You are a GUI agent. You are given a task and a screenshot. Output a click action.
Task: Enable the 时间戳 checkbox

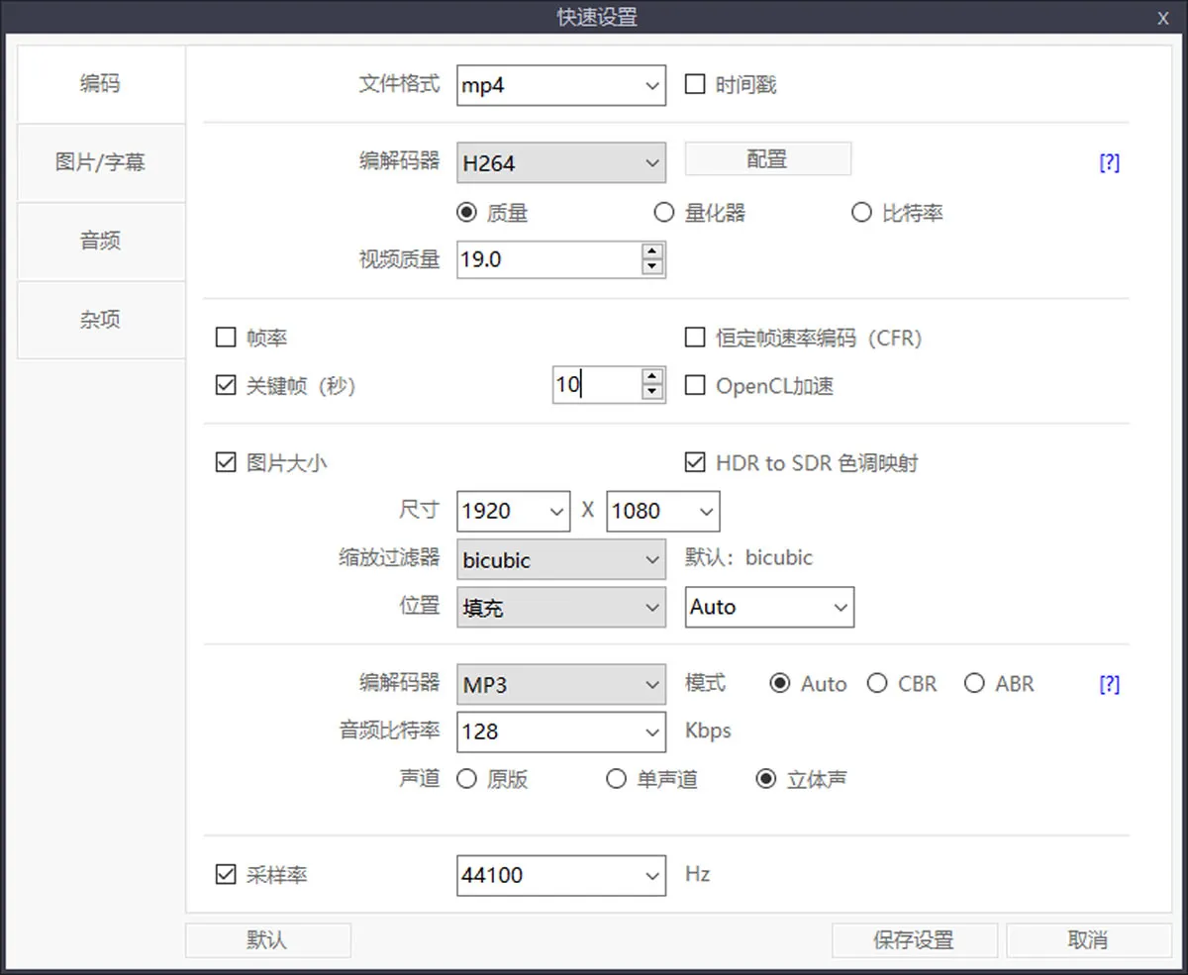coord(695,85)
